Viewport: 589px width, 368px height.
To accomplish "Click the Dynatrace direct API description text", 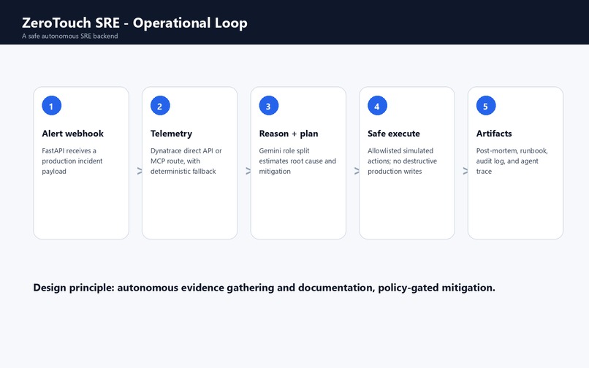I will pyautogui.click(x=186, y=161).
